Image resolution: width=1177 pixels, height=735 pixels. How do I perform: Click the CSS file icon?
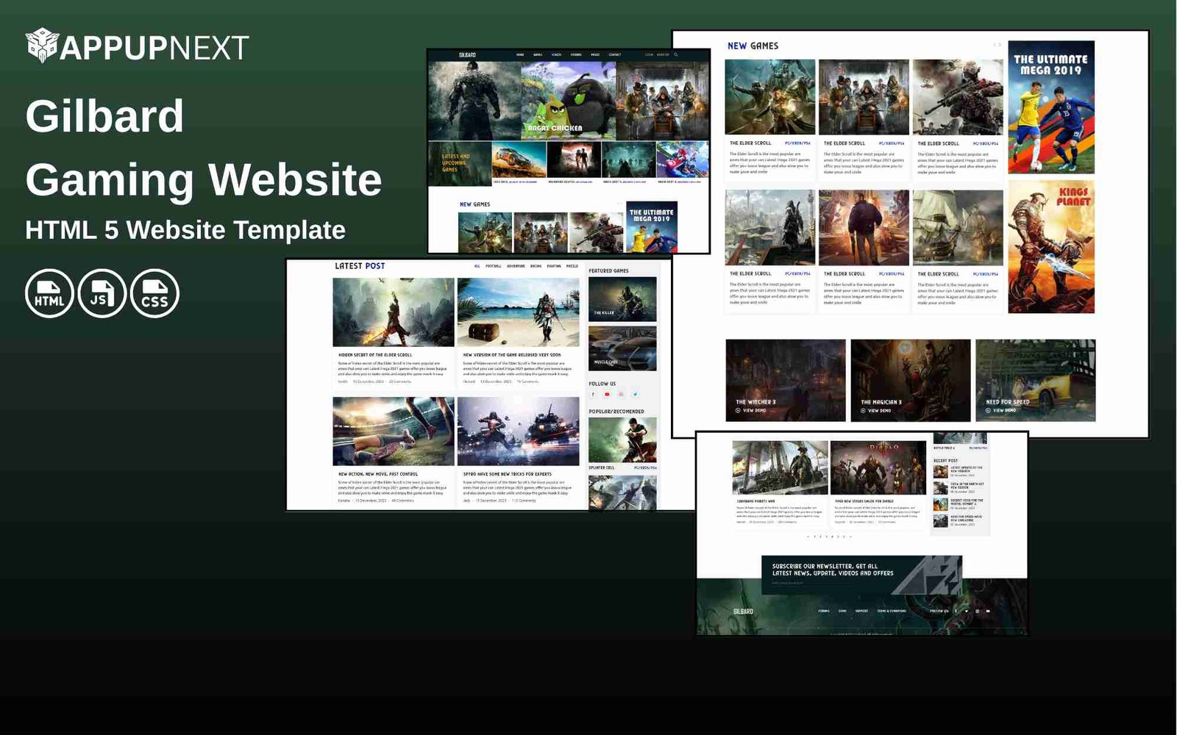click(x=154, y=293)
